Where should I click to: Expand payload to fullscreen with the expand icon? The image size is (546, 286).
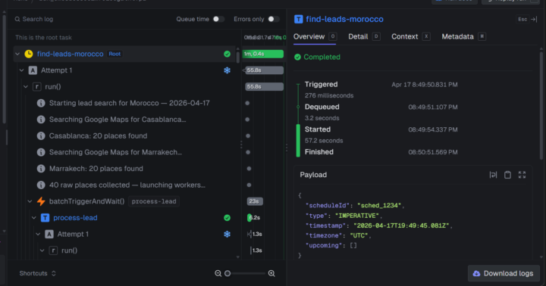click(x=522, y=175)
